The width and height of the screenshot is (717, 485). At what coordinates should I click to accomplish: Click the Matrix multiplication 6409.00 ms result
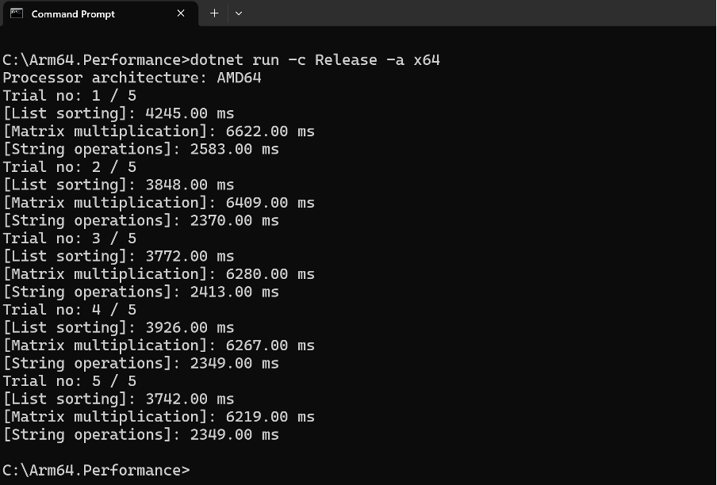159,202
